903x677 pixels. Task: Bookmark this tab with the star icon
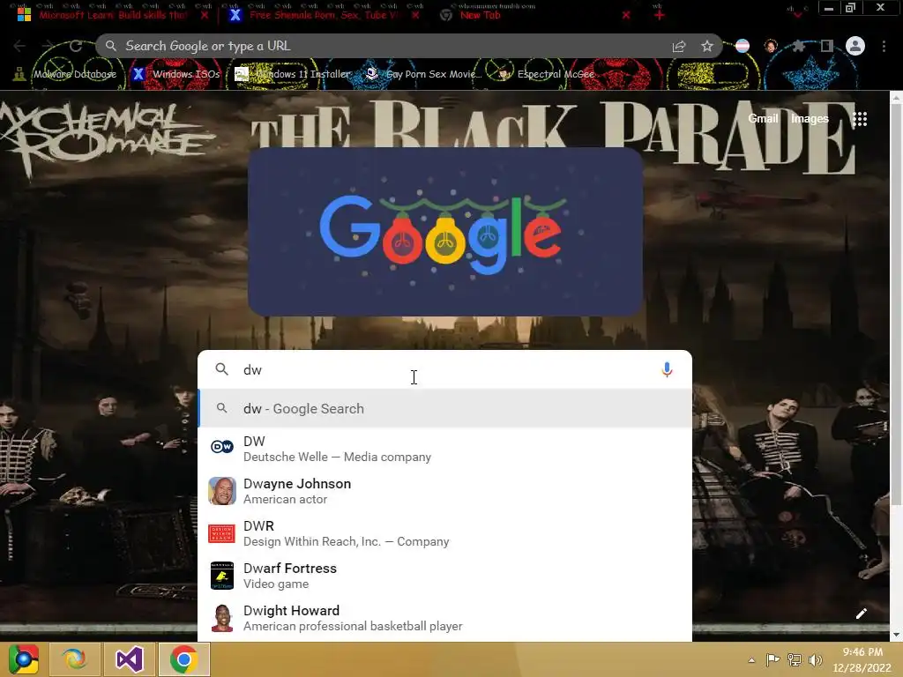coord(707,46)
